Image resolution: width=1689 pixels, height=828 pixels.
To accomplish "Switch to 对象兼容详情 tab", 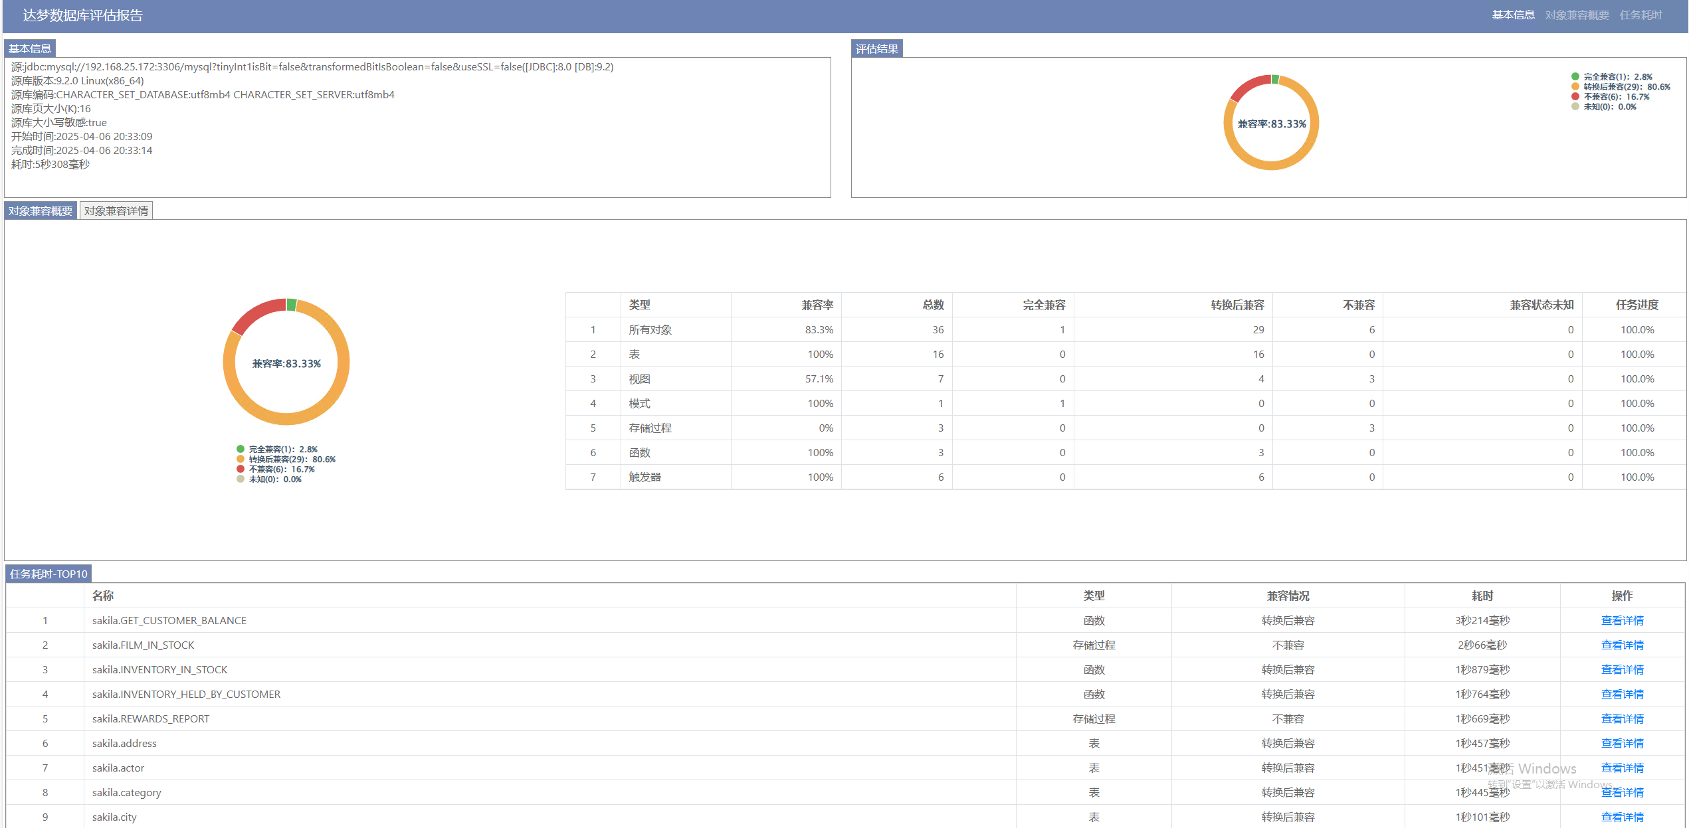I will click(x=116, y=211).
